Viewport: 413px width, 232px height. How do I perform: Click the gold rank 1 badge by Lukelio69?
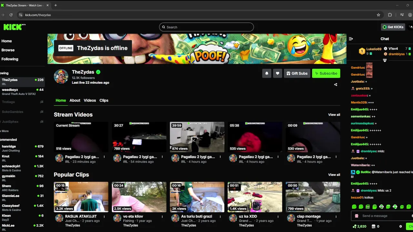[x=362, y=51]
